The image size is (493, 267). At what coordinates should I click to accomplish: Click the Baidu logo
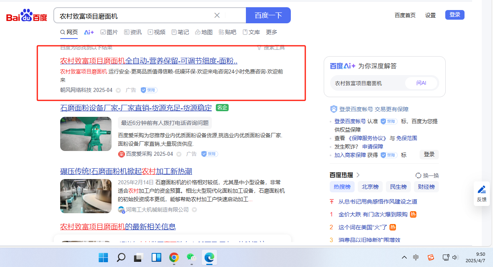coord(26,16)
